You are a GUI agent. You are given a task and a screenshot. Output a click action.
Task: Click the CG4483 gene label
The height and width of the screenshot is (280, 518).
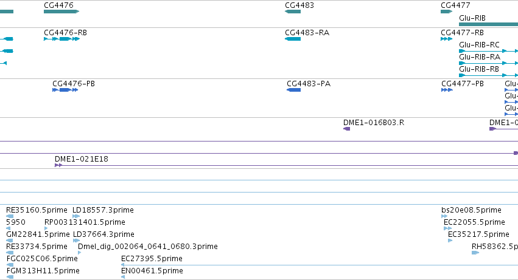(x=299, y=5)
